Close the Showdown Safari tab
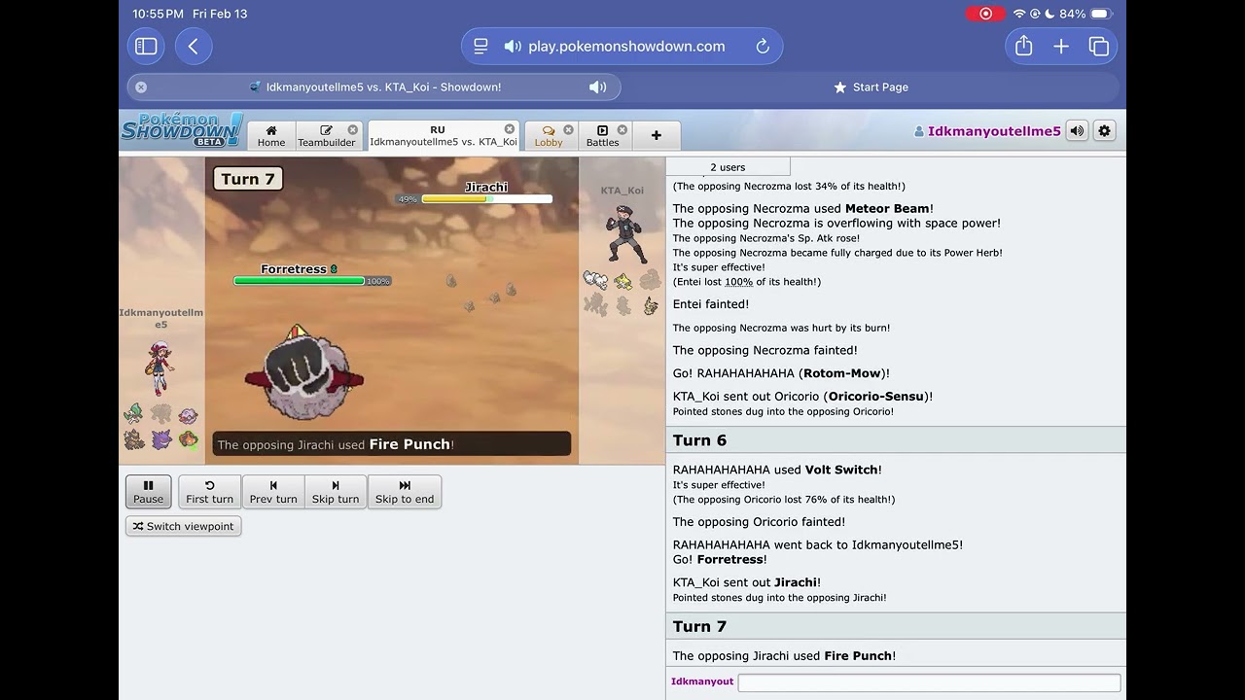The height and width of the screenshot is (700, 1245). pyautogui.click(x=141, y=87)
